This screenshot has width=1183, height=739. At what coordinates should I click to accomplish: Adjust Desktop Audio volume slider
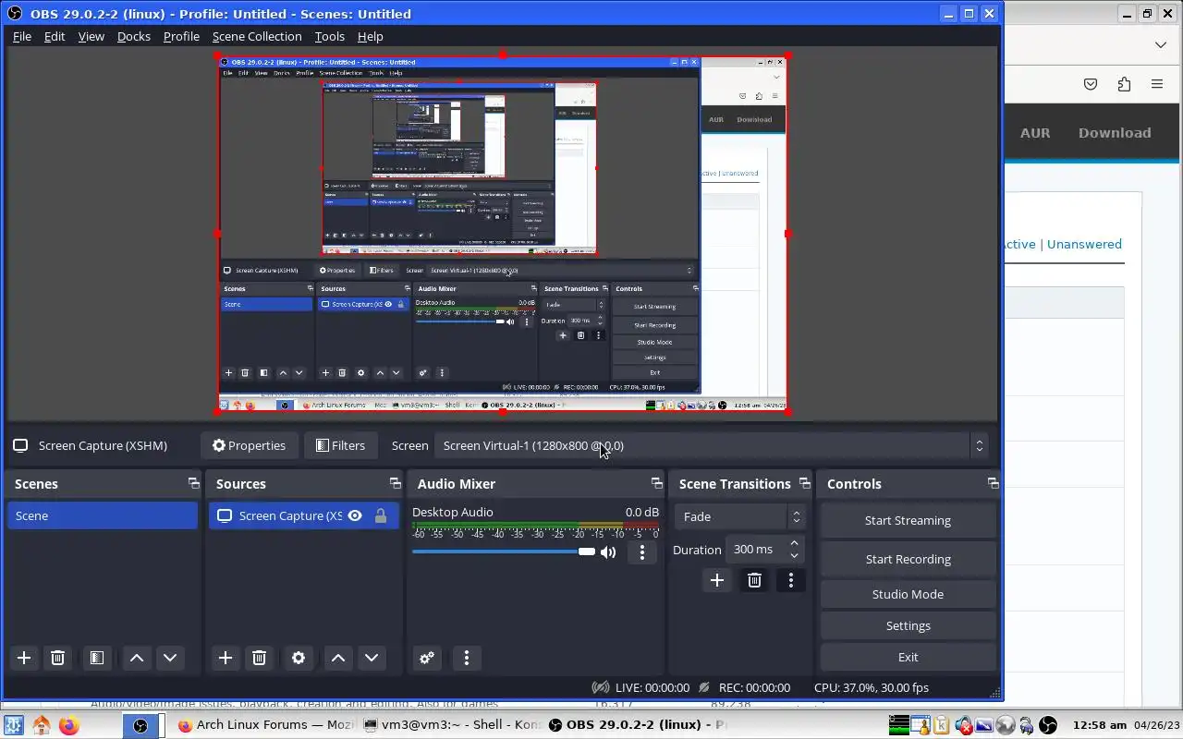[x=504, y=551]
